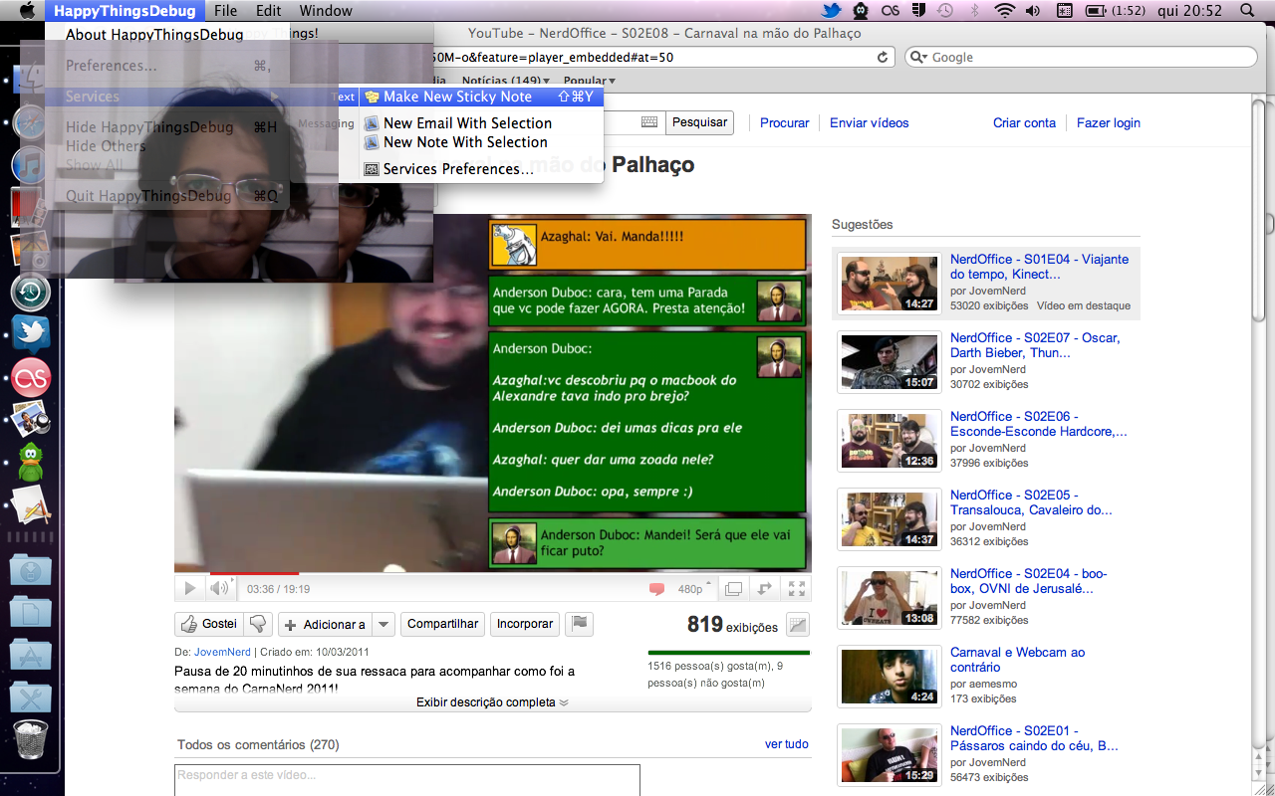The image size is (1275, 796).
Task: Click the Adicionar a button
Action: 325,625
